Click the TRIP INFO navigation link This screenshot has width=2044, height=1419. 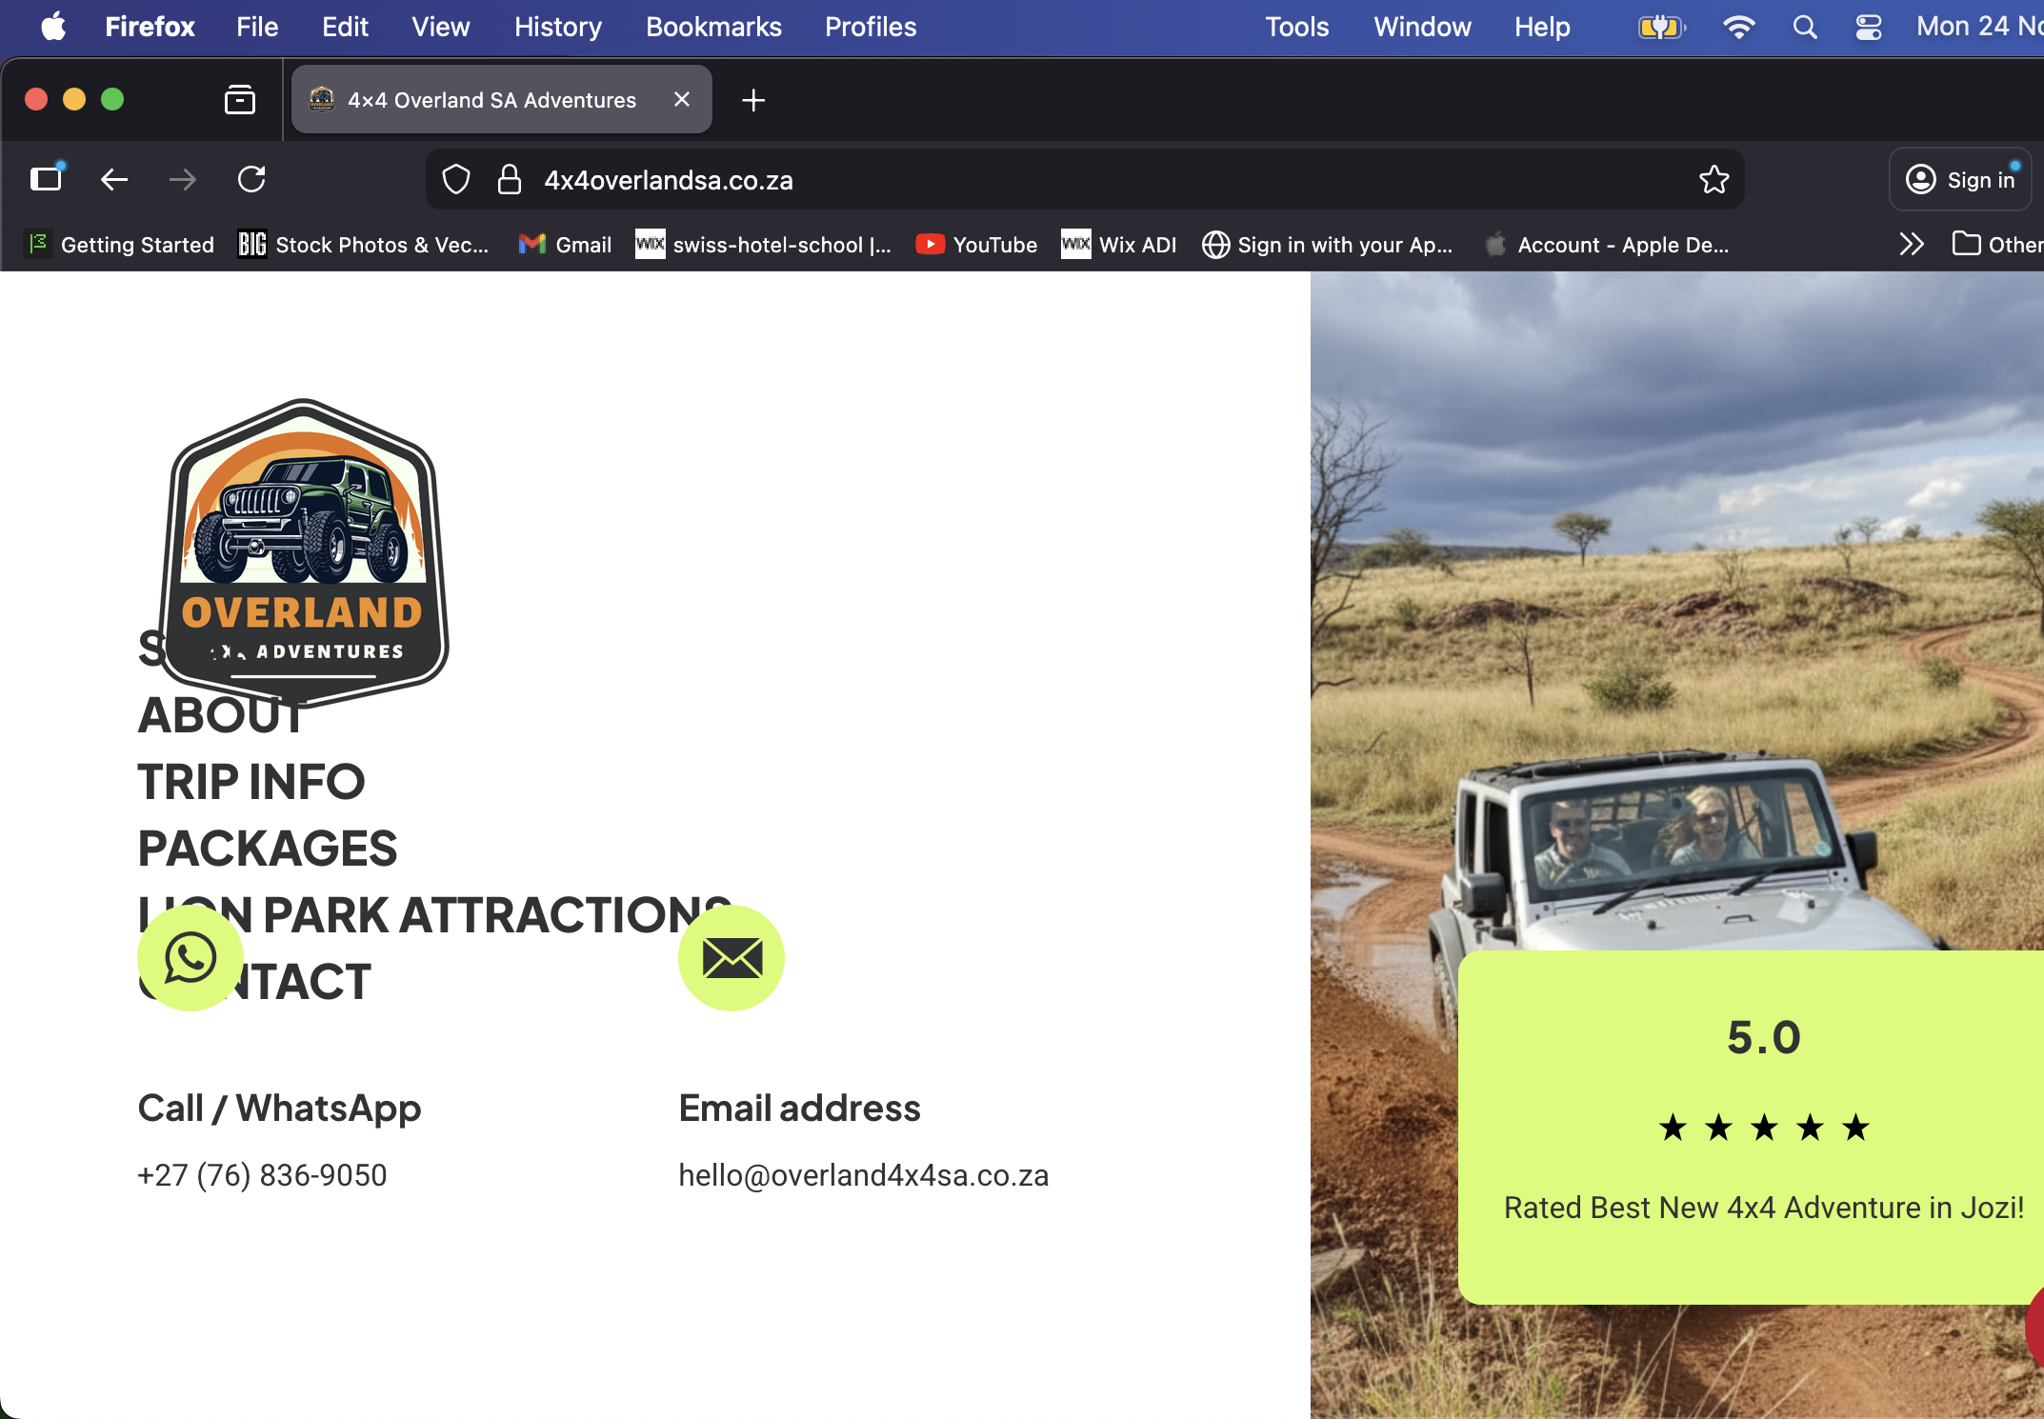click(x=250, y=781)
